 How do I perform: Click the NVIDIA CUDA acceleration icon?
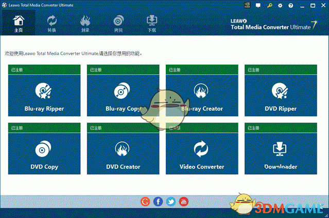(247, 5)
